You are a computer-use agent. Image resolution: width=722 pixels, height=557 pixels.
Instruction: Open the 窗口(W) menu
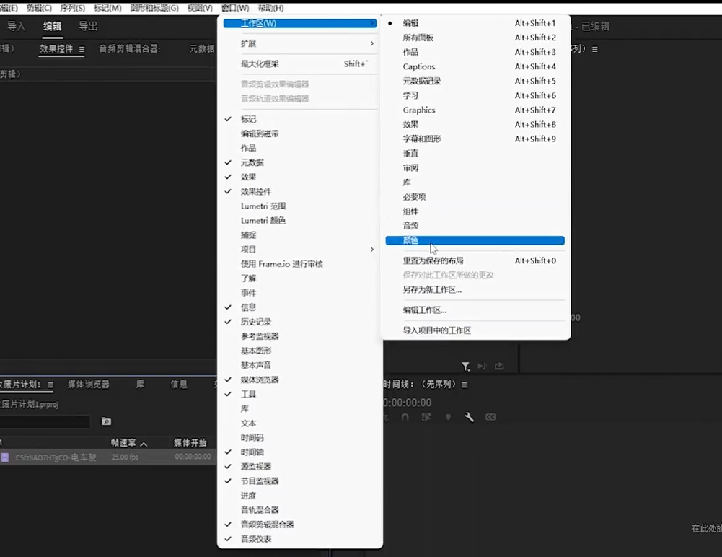coord(235,8)
